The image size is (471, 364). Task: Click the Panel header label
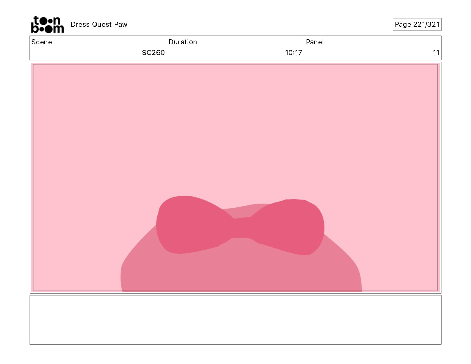coord(315,42)
